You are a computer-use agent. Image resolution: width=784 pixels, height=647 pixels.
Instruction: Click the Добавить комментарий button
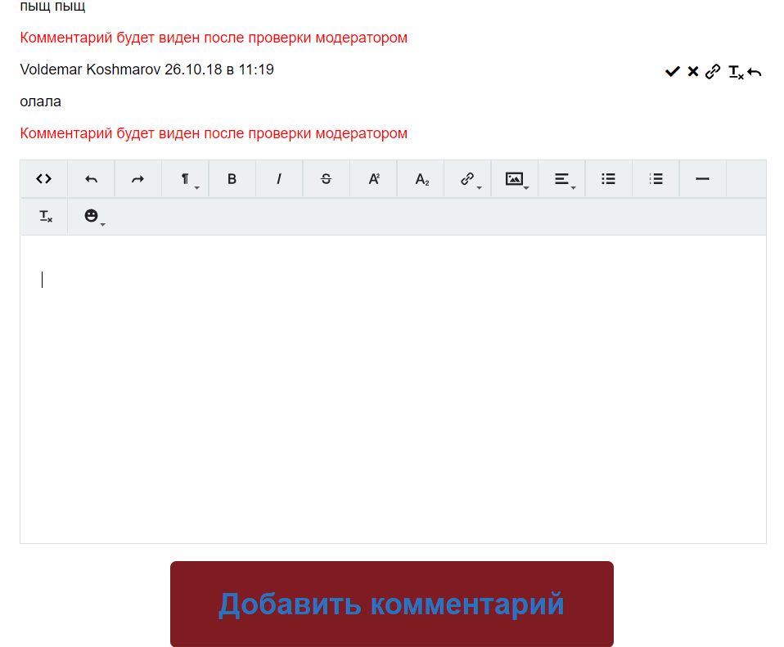coord(391,604)
